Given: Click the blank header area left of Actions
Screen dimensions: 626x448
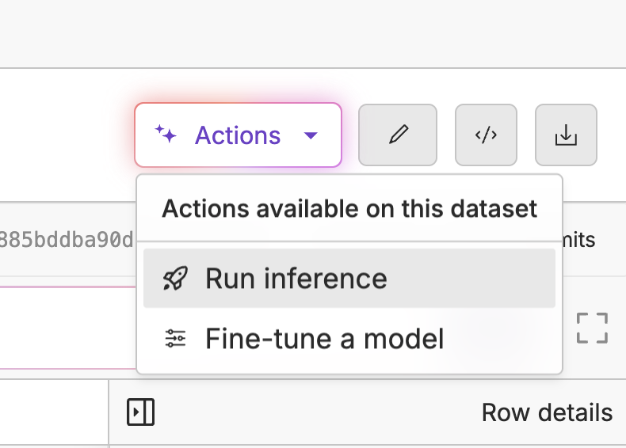Looking at the screenshot, I should click(63, 135).
